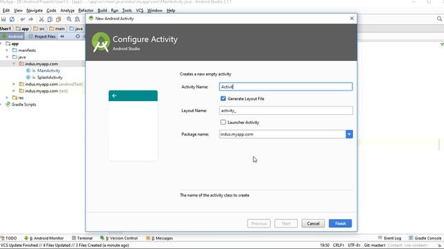Close the New Android Activity dialog

(x=352, y=19)
